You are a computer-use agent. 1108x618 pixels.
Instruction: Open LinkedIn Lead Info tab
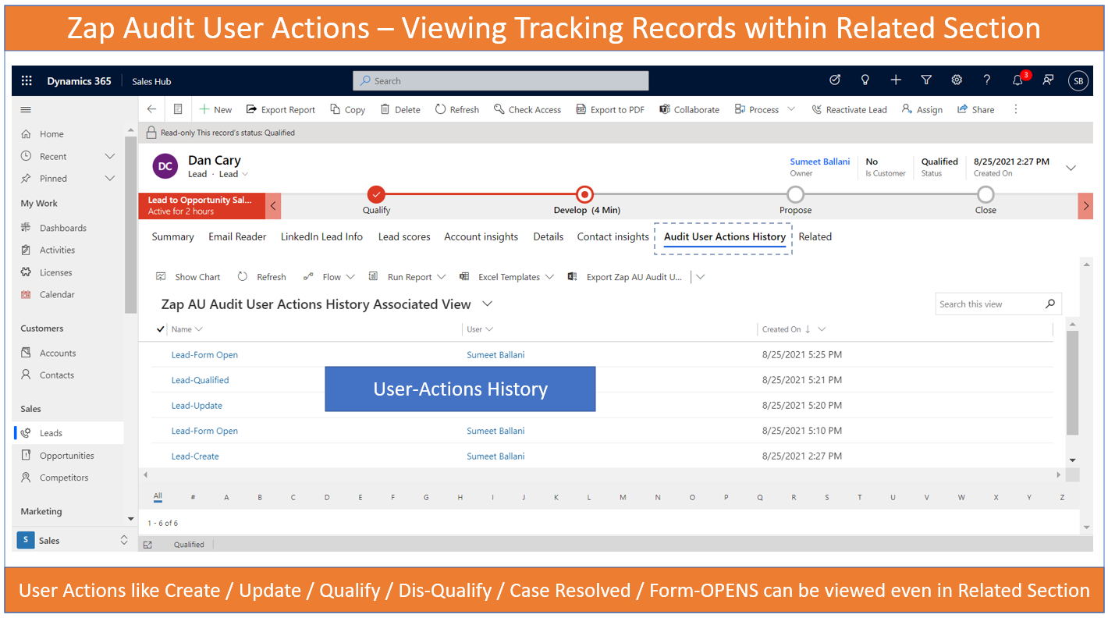[321, 236]
